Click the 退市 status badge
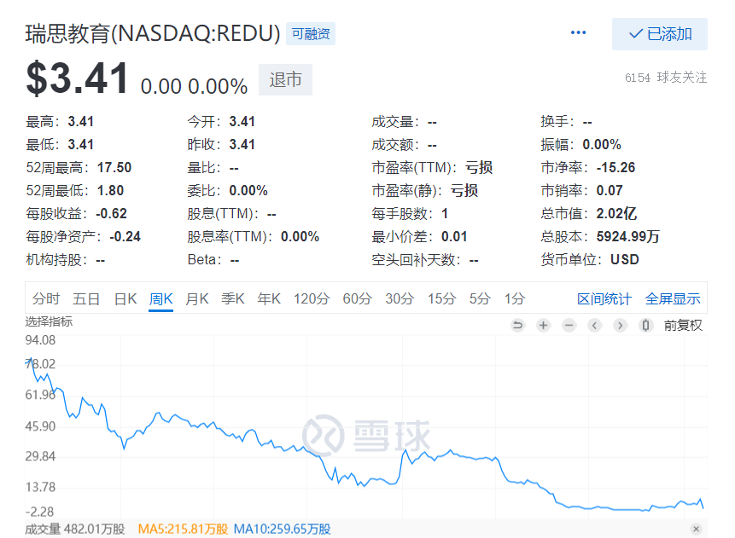735x538 pixels. coord(286,80)
